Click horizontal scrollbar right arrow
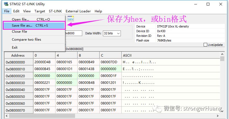Screen dimensions: 229x119 pos(218,116)
